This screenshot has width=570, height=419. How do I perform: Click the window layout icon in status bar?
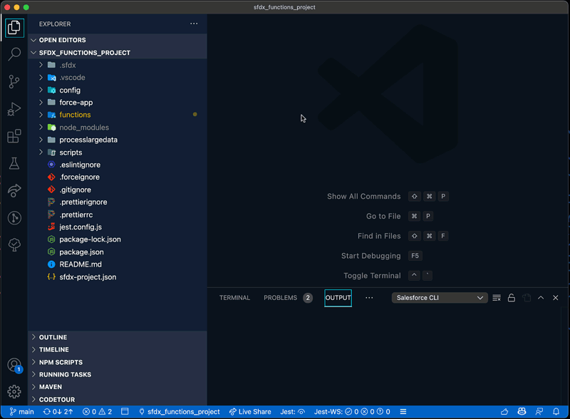(x=125, y=412)
